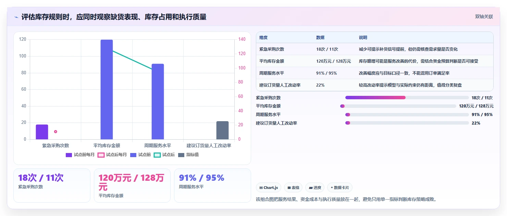Image resolution: width=507 pixels, height=216 pixels.
Task: Toggle 试点后 legend item
Action: click(164, 155)
